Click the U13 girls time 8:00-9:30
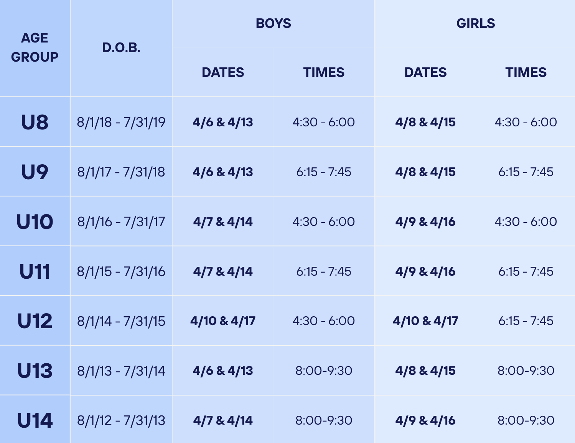The image size is (575, 443). (526, 371)
